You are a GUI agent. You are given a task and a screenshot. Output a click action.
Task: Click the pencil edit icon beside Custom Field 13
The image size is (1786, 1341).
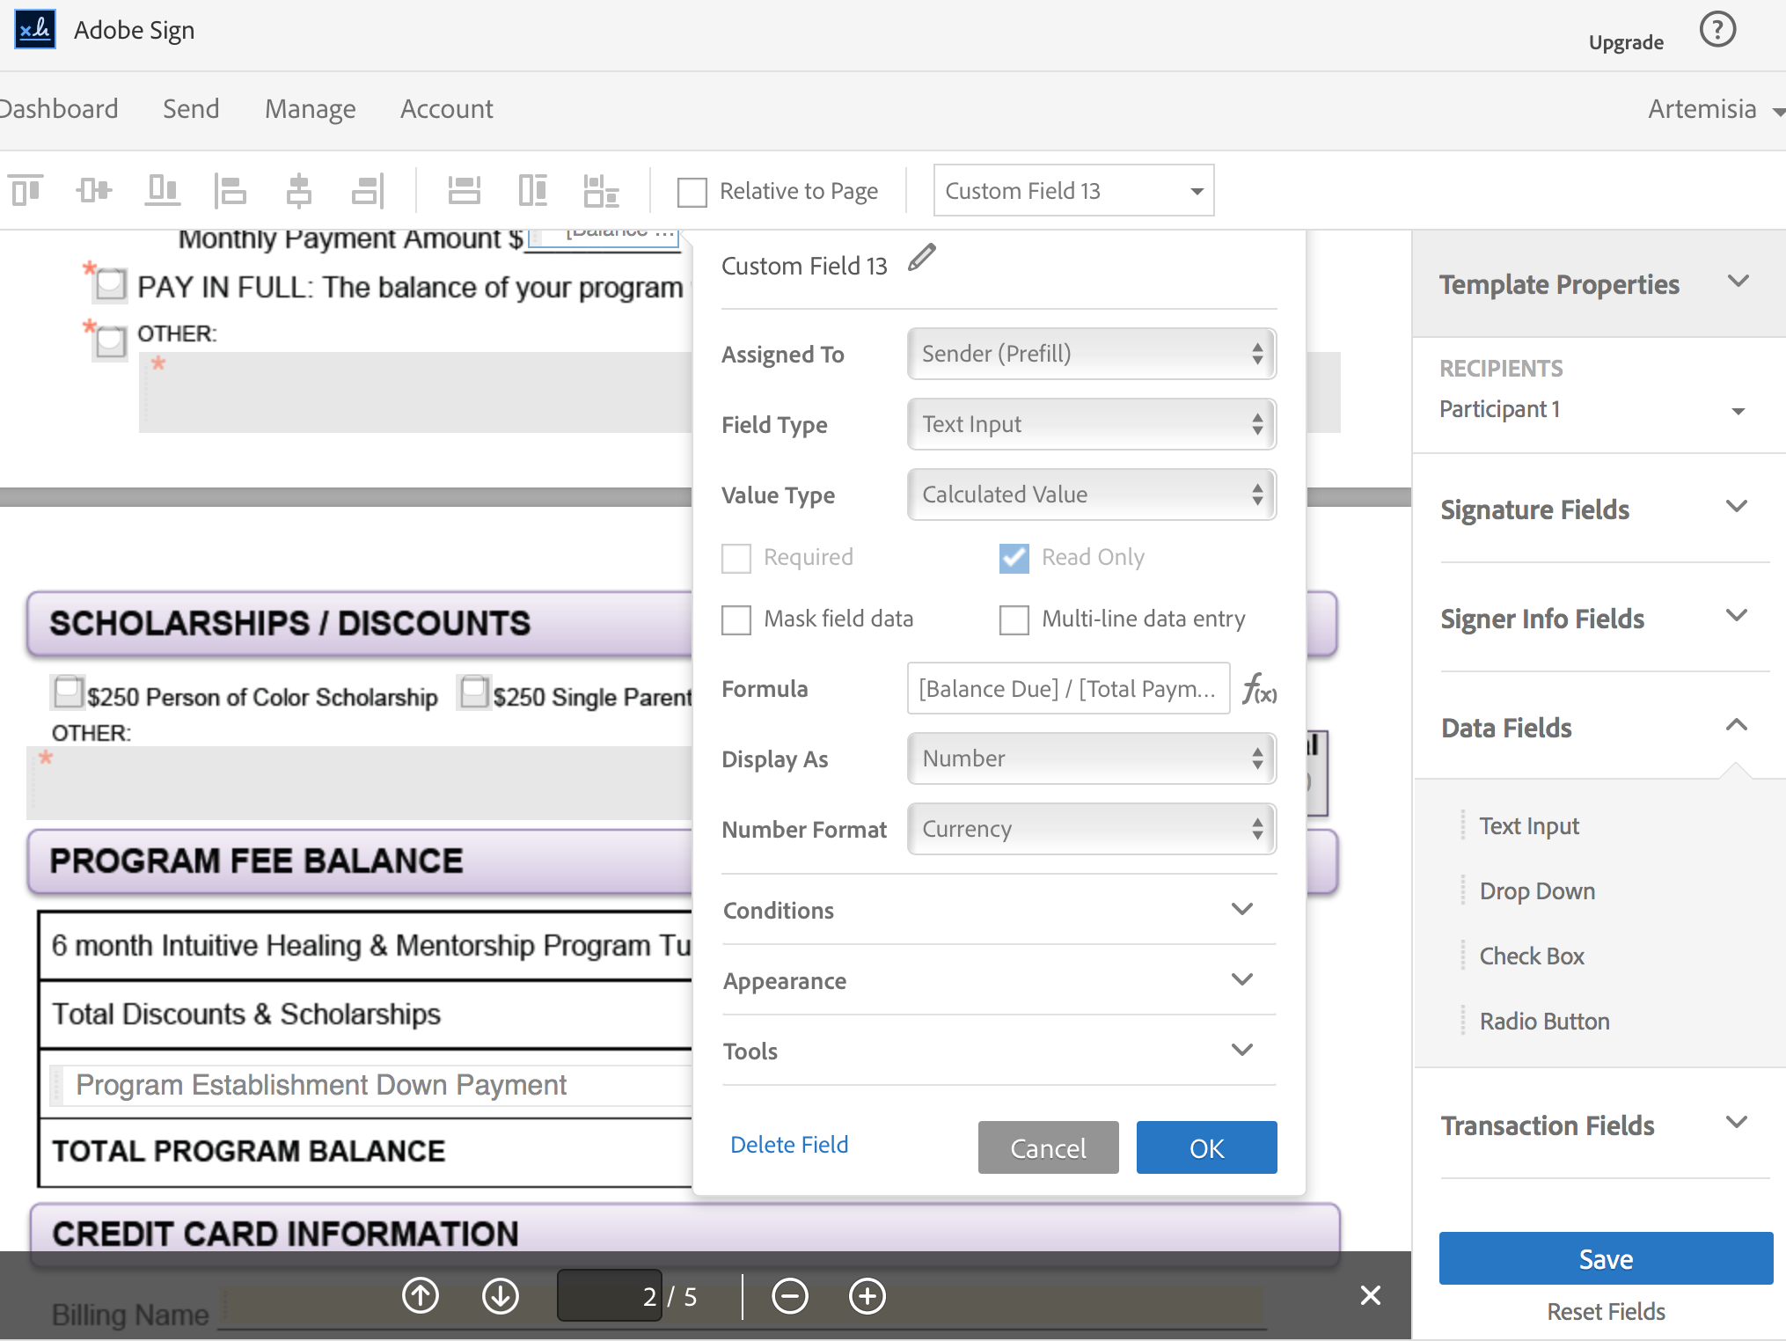[922, 259]
